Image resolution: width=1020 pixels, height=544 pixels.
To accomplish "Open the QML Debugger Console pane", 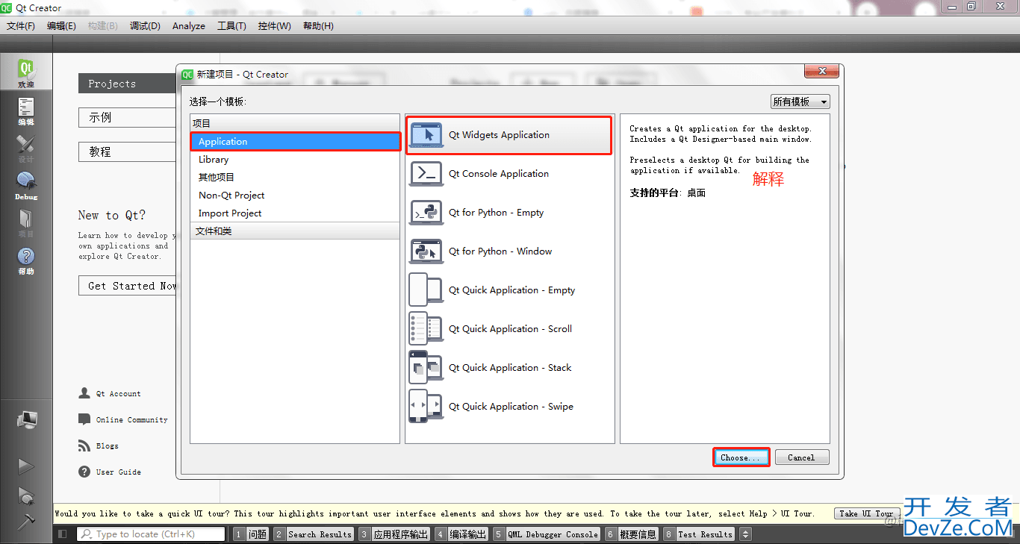I will [546, 534].
